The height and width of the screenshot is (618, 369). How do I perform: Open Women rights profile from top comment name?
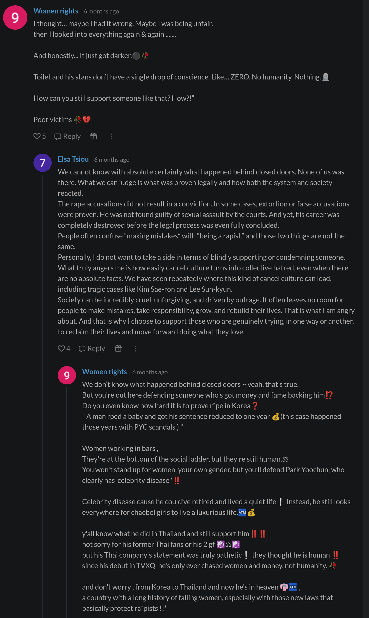click(56, 11)
